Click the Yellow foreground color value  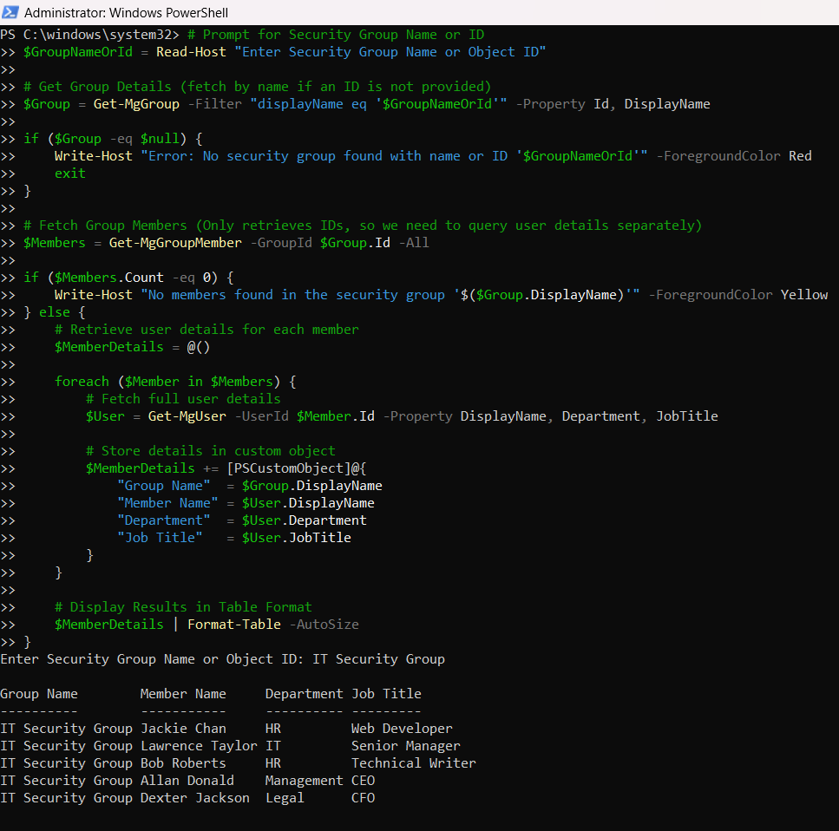803,295
